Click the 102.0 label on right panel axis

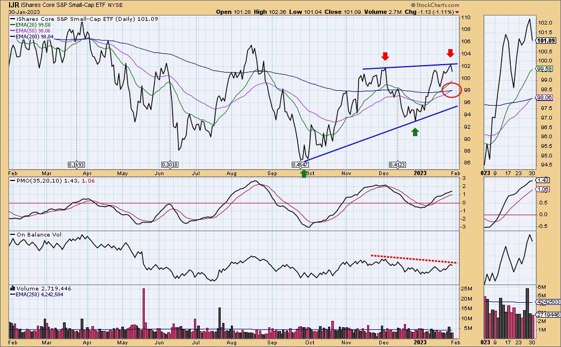[545, 23]
